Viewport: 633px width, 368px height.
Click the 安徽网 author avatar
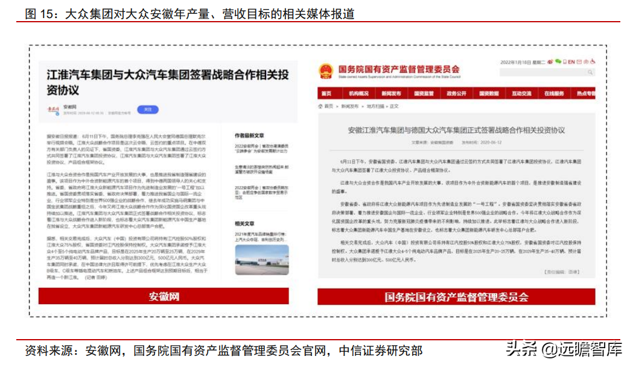pyautogui.click(x=53, y=110)
